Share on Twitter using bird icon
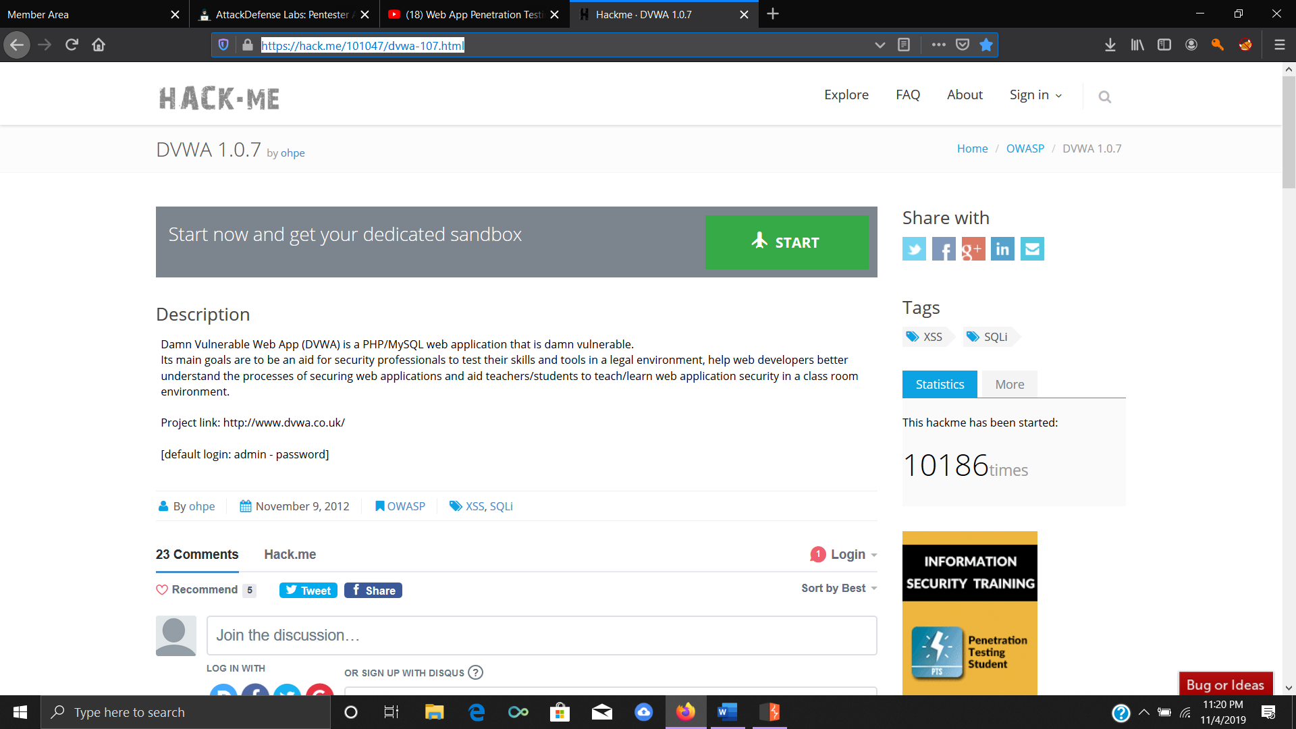The image size is (1296, 729). (x=914, y=249)
